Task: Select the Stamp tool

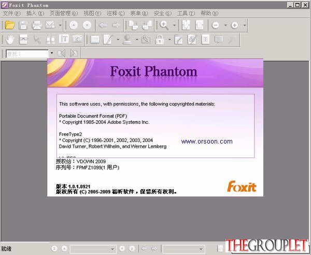Action: click(x=127, y=39)
